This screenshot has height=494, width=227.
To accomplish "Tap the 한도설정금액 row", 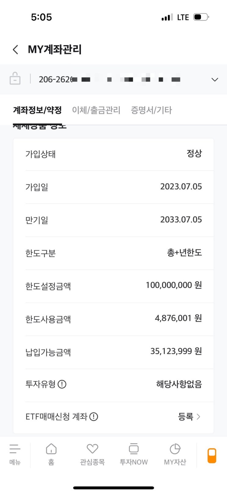I will click(113, 286).
